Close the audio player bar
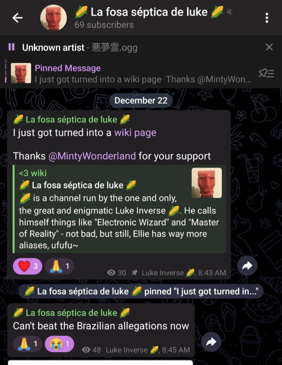 (x=269, y=47)
